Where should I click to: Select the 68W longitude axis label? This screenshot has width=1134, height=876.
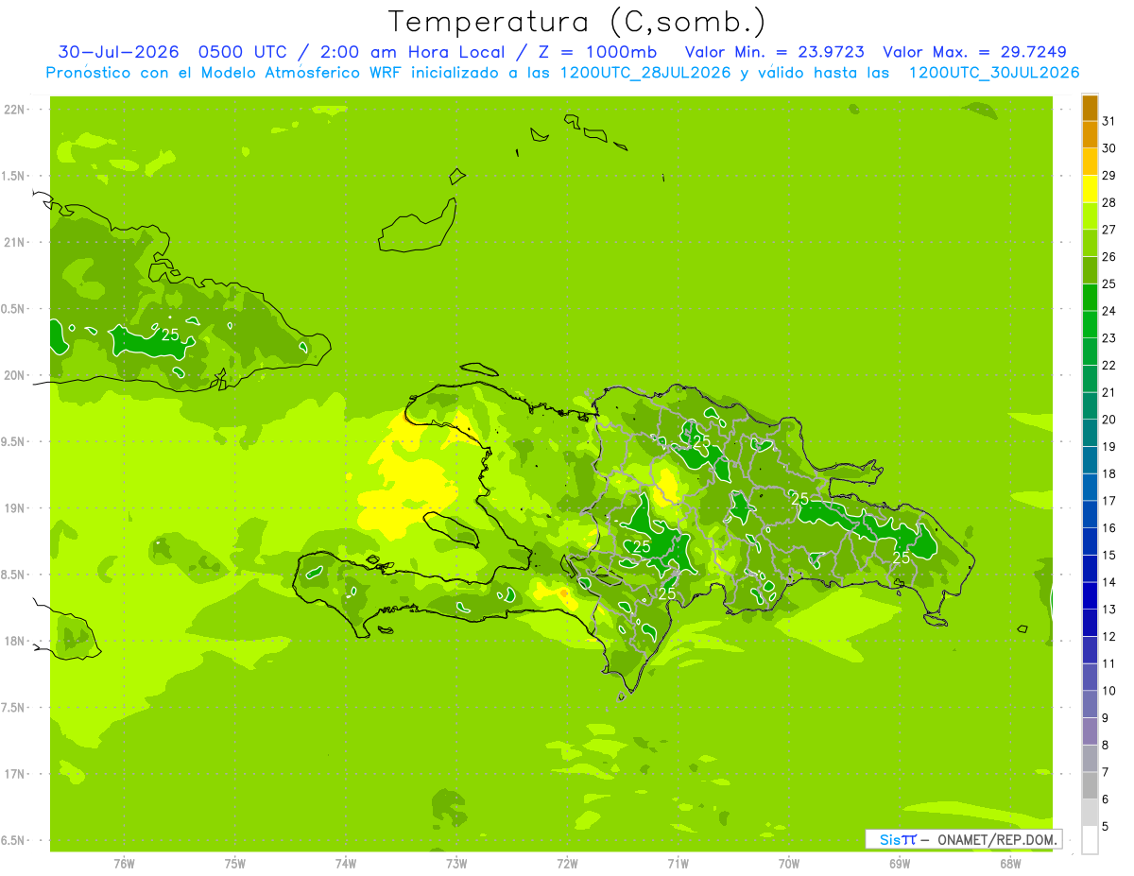(x=1010, y=864)
